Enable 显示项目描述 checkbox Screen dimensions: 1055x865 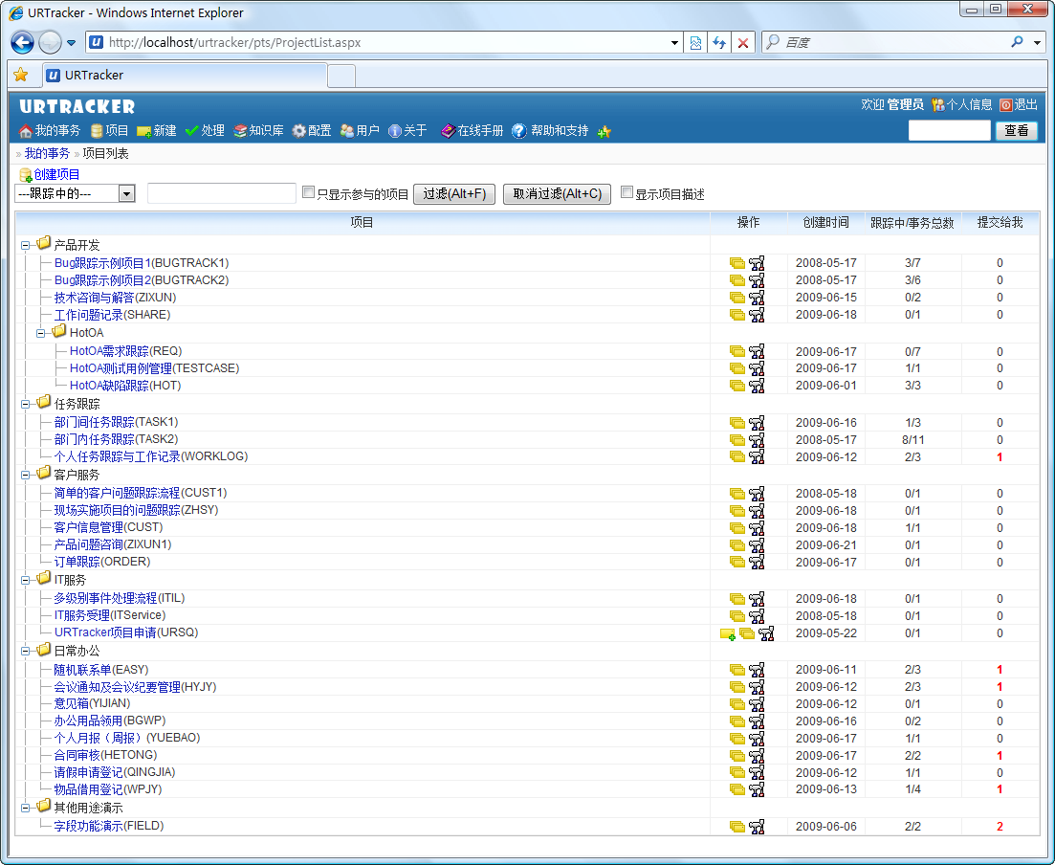pyautogui.click(x=626, y=192)
